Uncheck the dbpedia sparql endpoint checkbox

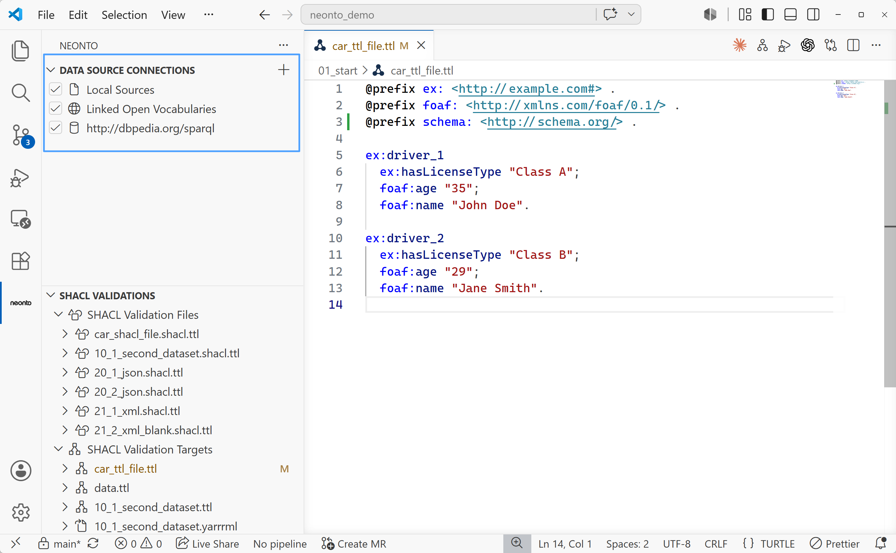[x=56, y=128]
